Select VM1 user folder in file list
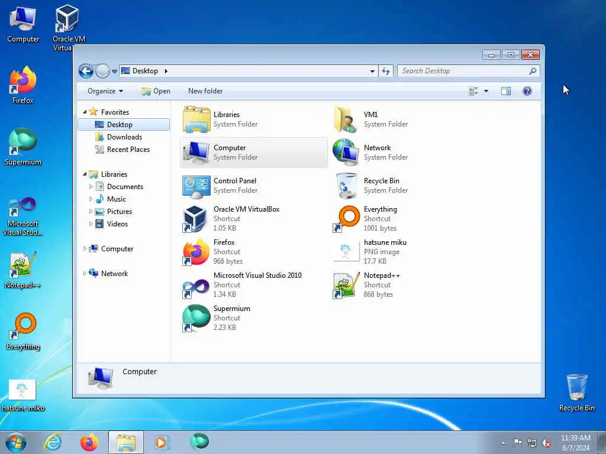The height and width of the screenshot is (454, 606). [x=370, y=119]
